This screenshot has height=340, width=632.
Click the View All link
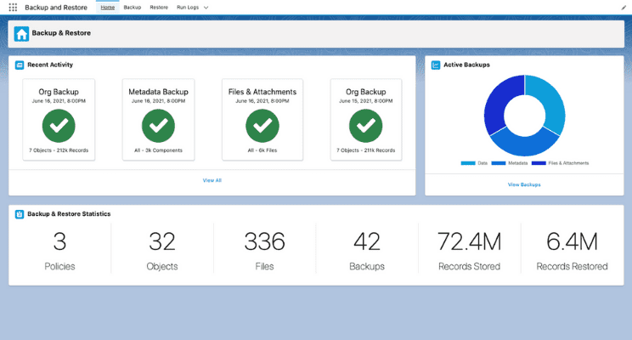(212, 180)
